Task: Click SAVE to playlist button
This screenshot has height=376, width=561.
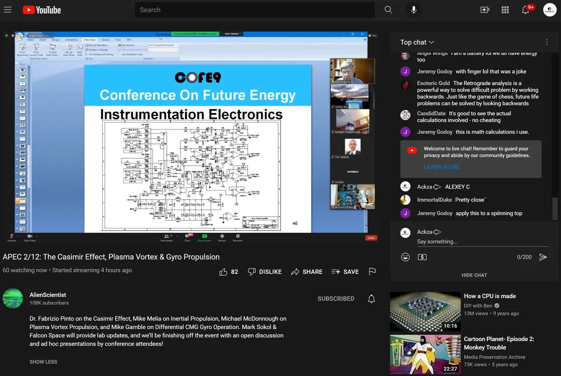Action: (345, 272)
